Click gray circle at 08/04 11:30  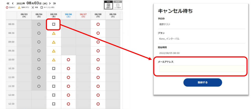tap(39, 86)
